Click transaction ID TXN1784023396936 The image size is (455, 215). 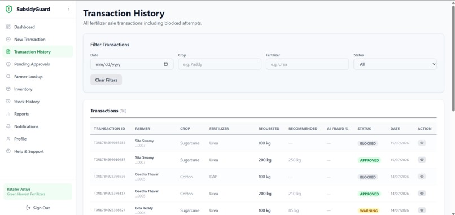[110, 177]
